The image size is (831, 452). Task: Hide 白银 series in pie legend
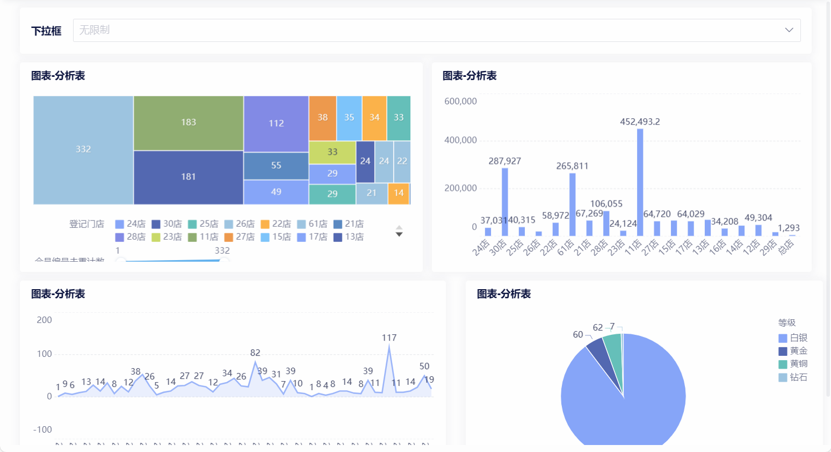point(793,338)
